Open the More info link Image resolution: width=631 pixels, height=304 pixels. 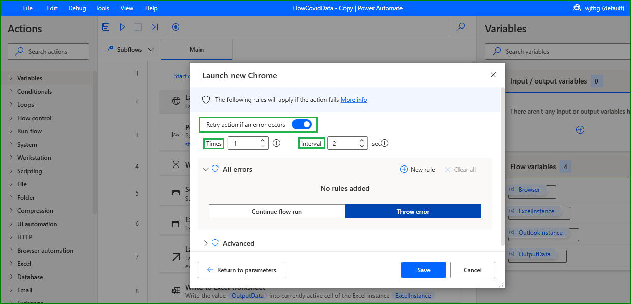click(x=354, y=100)
